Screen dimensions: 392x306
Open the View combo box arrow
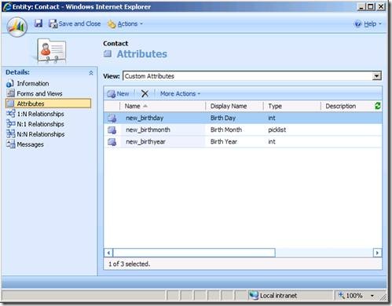coord(376,76)
